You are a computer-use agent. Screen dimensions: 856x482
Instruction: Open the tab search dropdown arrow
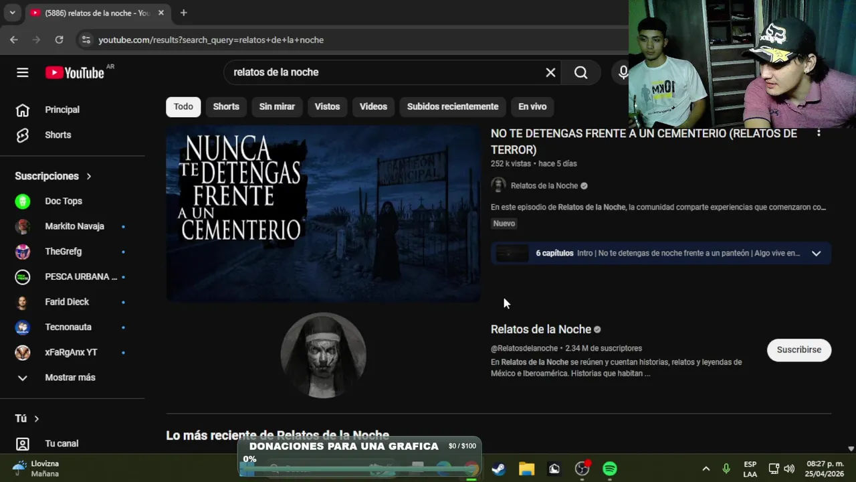click(12, 13)
